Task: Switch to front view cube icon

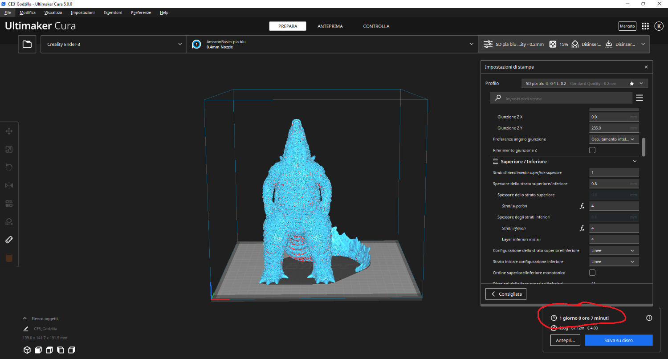Action: [x=38, y=350]
